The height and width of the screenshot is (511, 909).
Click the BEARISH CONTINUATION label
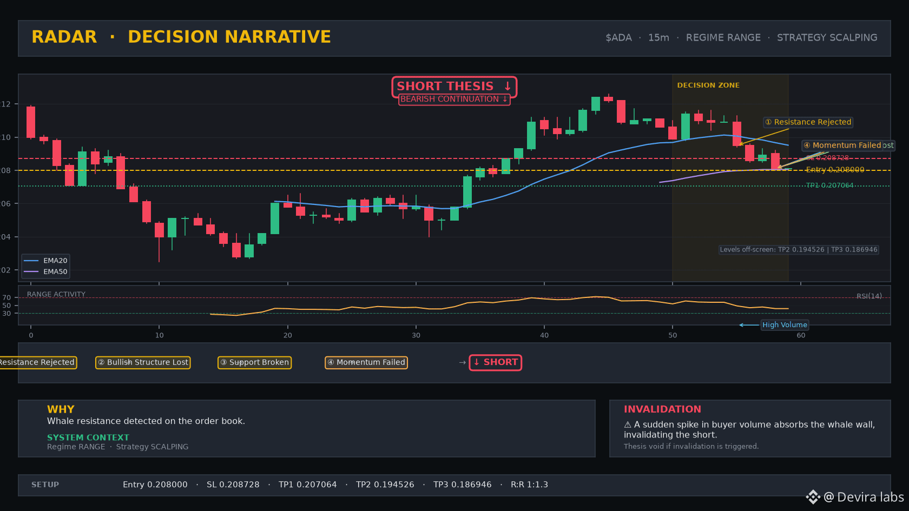pyautogui.click(x=454, y=99)
